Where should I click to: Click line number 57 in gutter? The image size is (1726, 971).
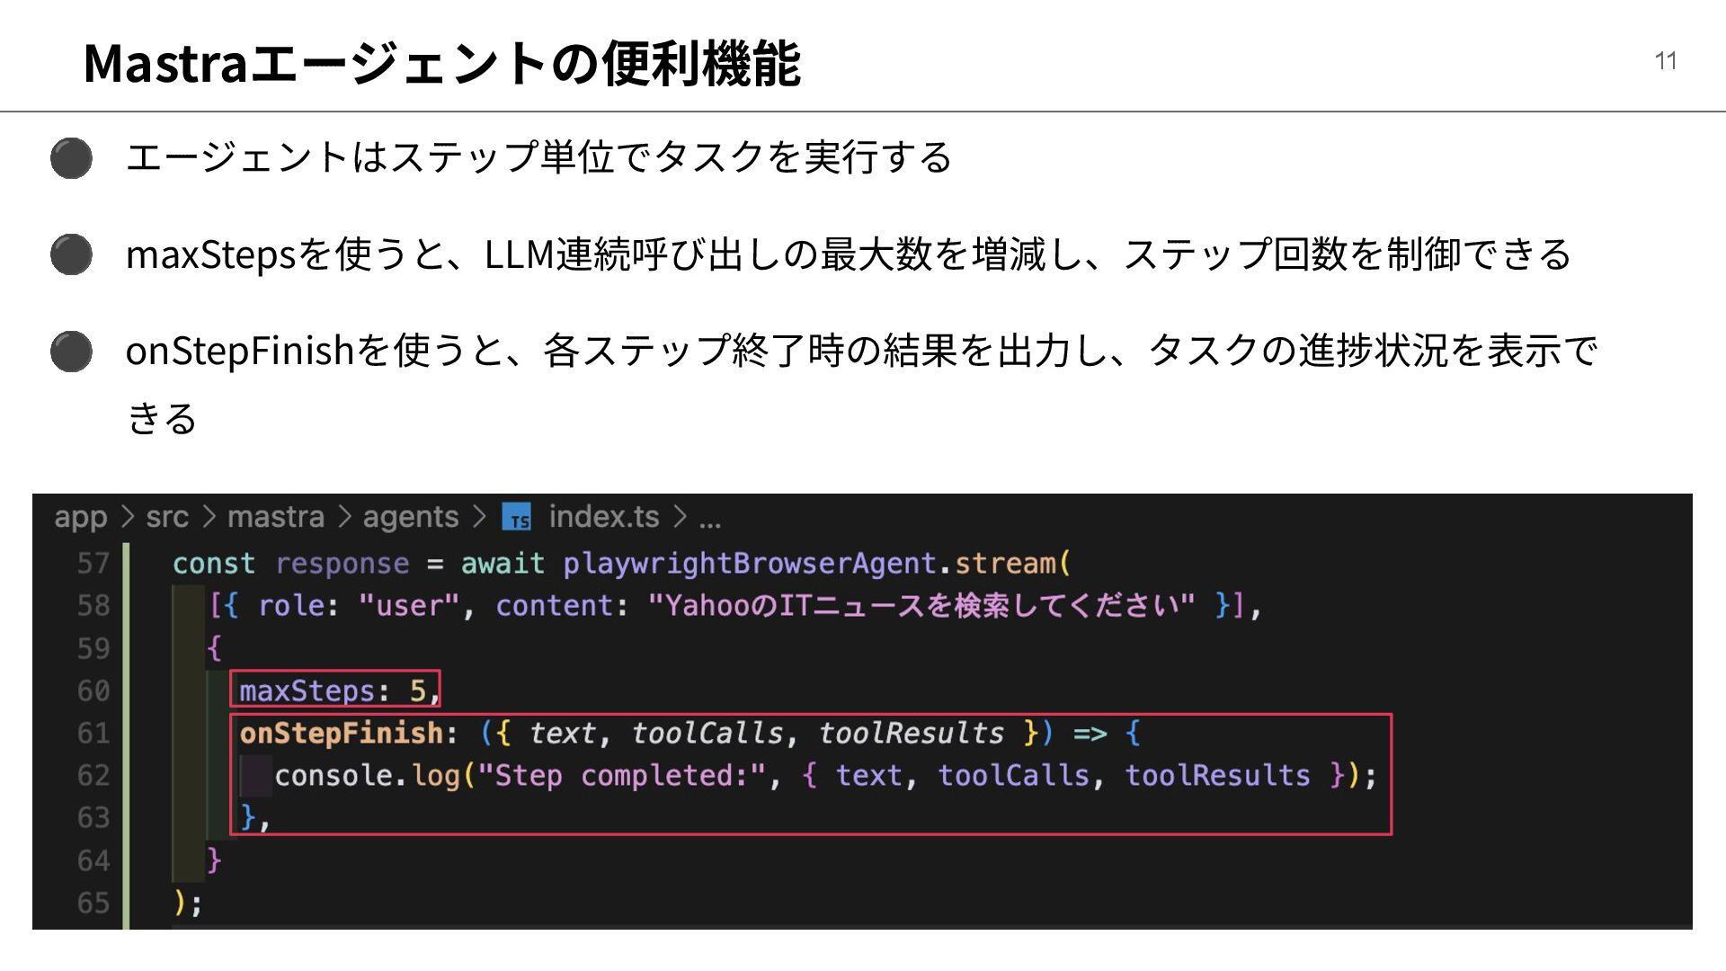click(93, 564)
